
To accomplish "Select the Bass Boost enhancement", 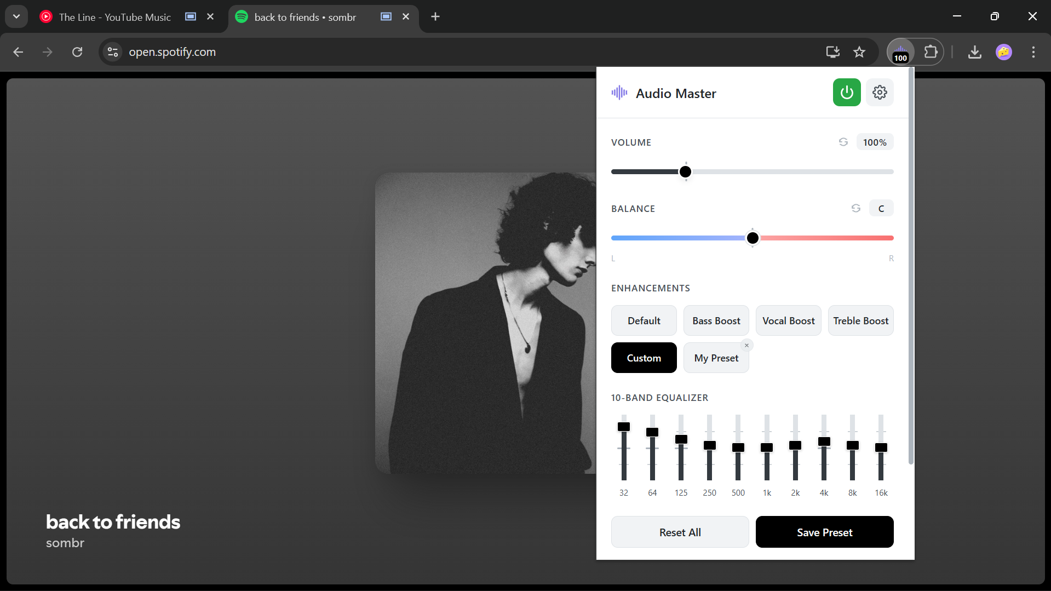I will (x=716, y=321).
